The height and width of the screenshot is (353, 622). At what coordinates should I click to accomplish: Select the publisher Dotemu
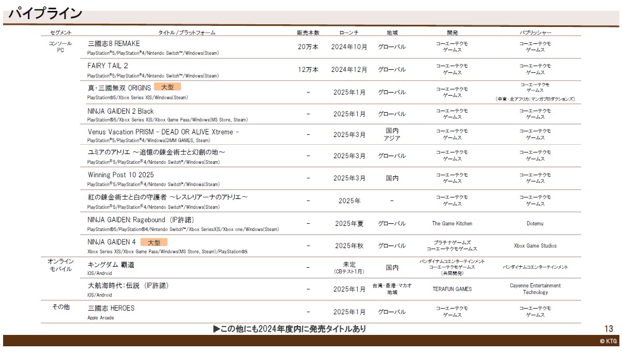click(535, 223)
